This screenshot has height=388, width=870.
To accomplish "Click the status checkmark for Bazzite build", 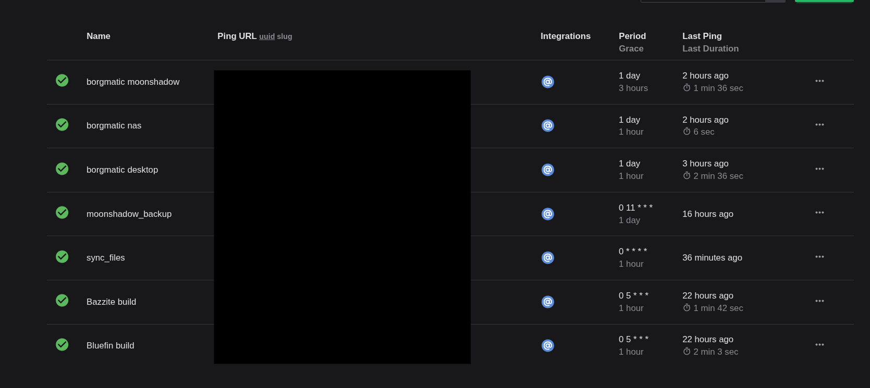I will 62,300.
